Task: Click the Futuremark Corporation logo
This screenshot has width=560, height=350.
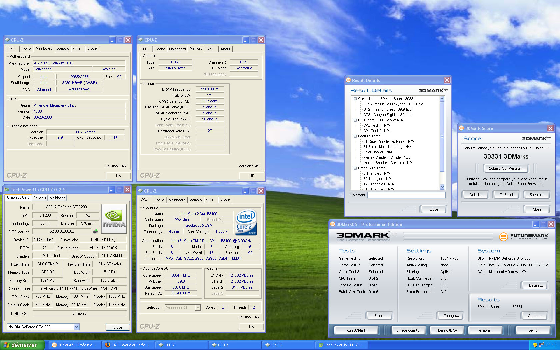Action: coord(524,237)
